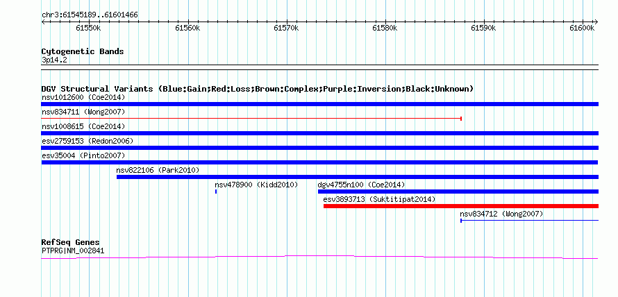Viewport: 618px width, 297px height.
Task: Open the esv2759153 (Redon2006) variant bar
Action: point(319,148)
